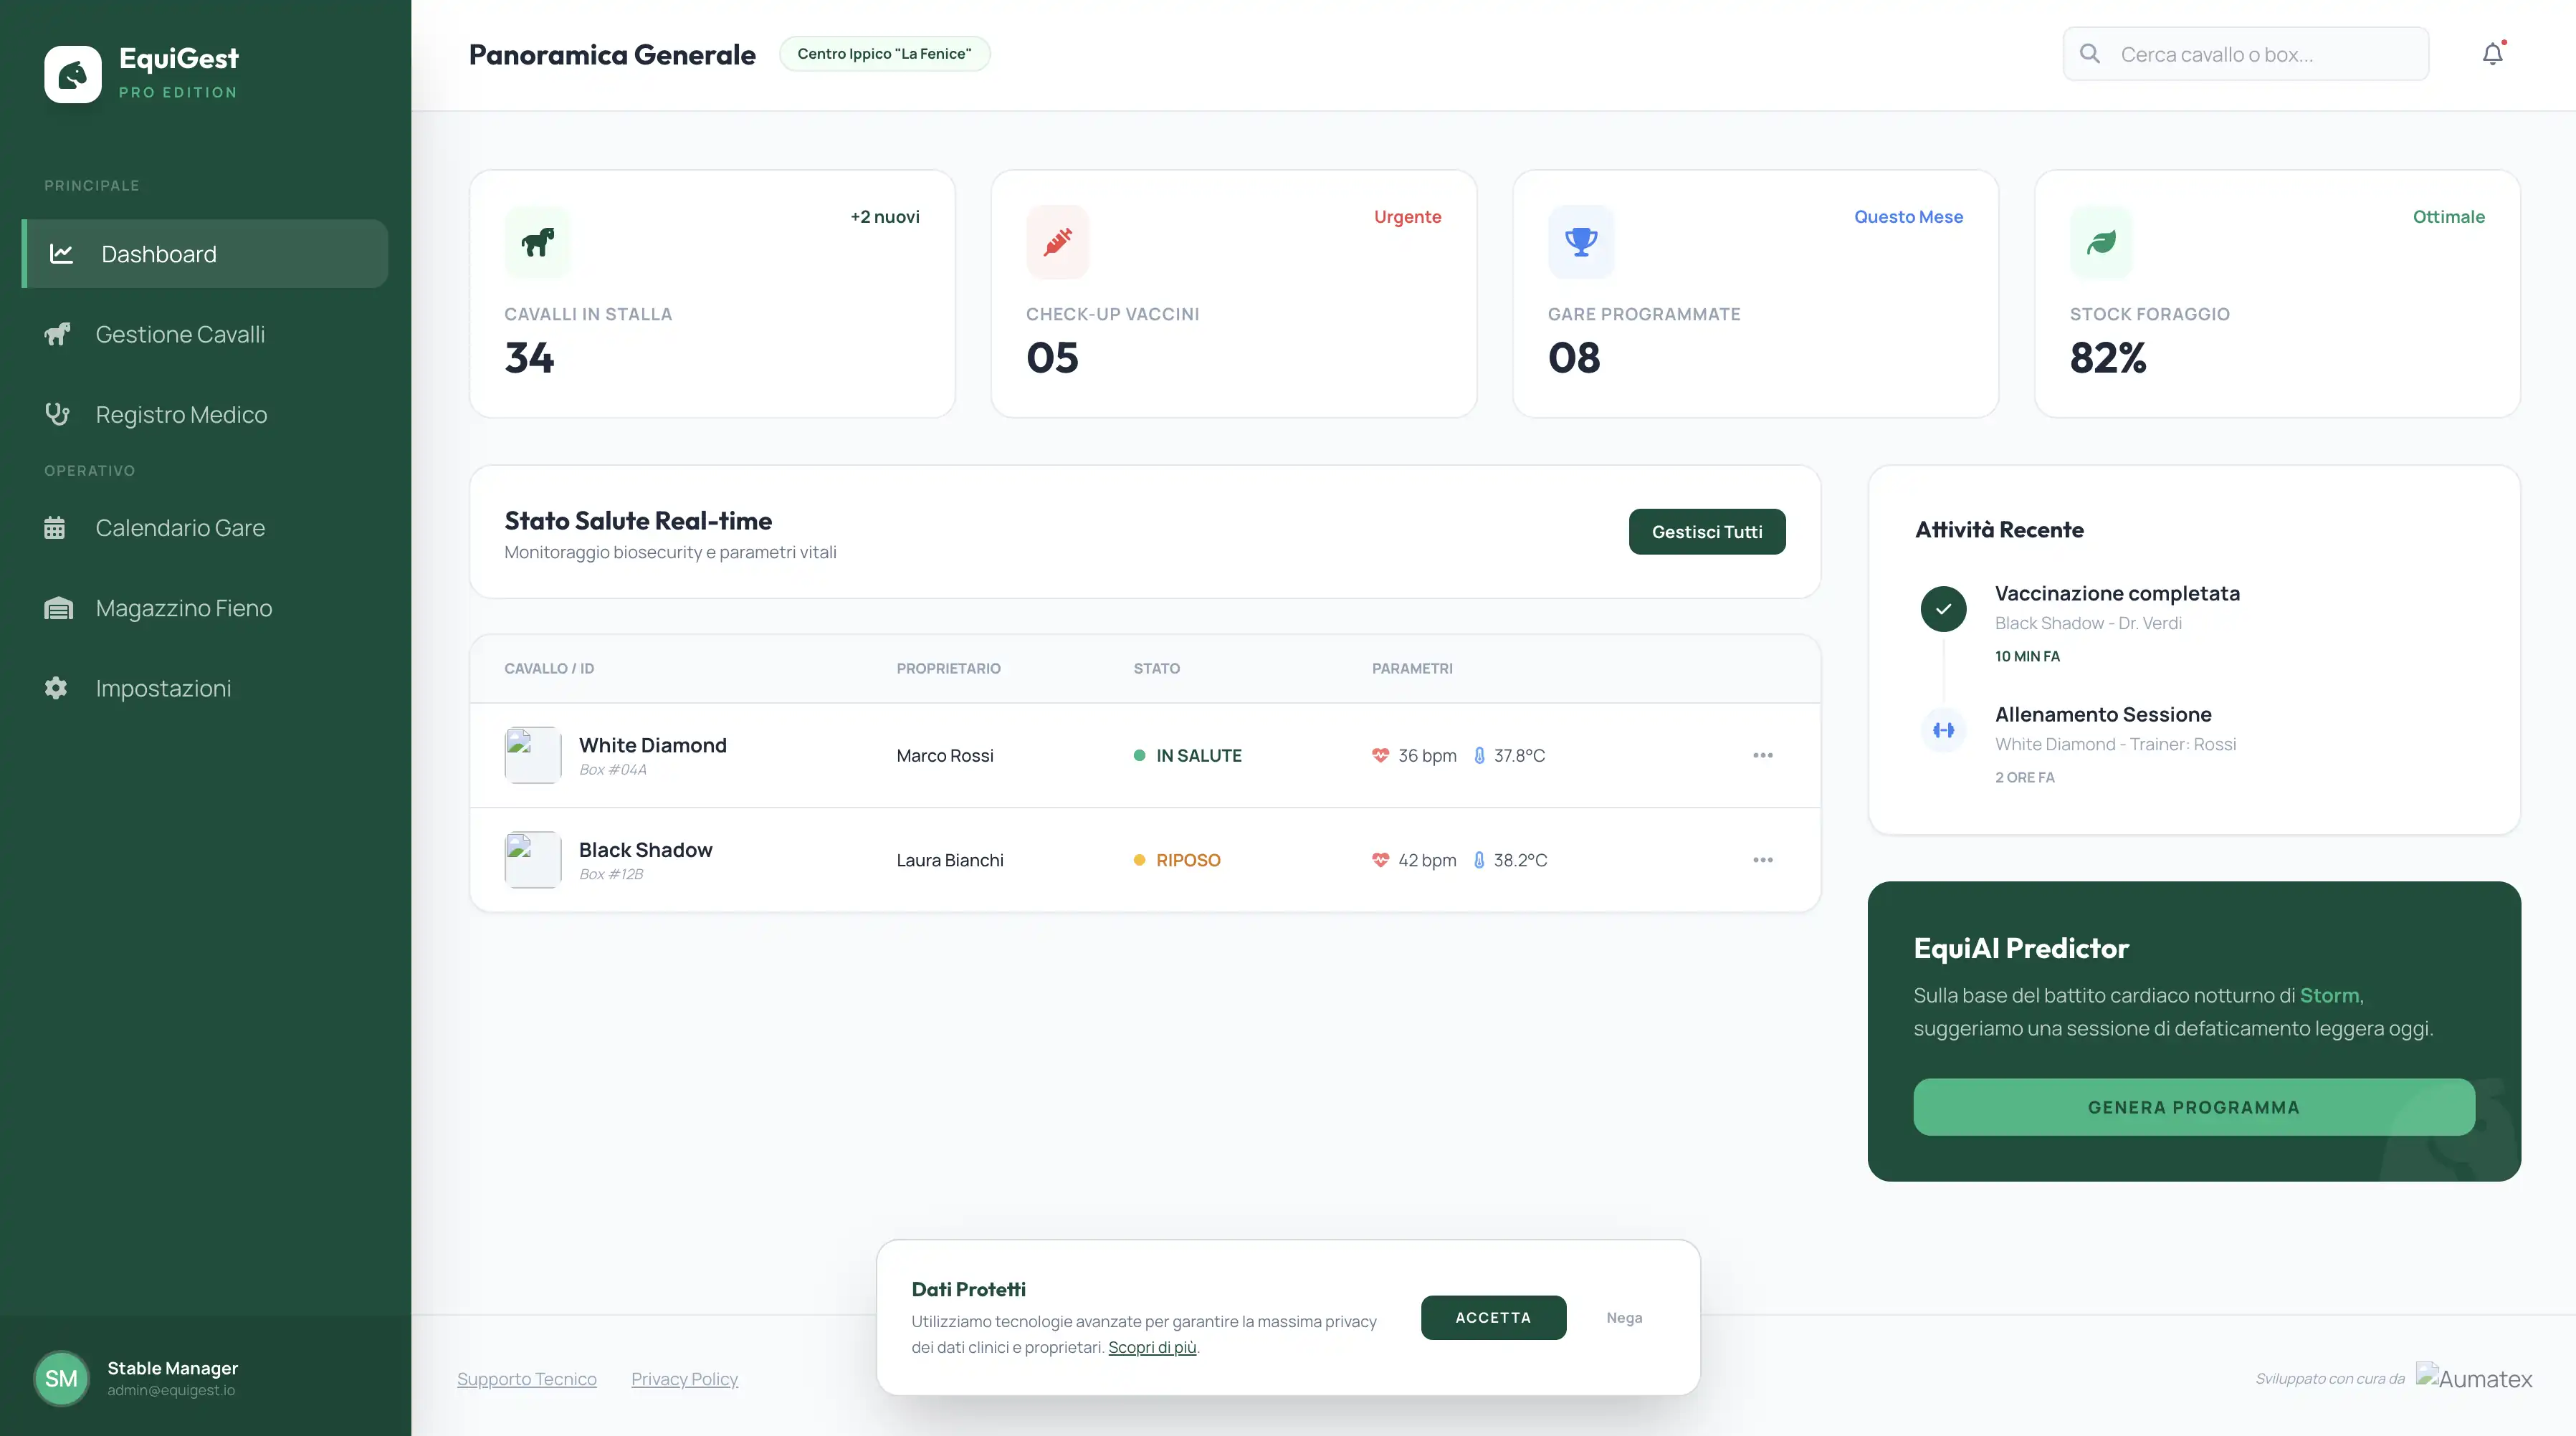The image size is (2576, 1436).
Task: Click the leaf icon in Stock Foraggio
Action: 2101,241
